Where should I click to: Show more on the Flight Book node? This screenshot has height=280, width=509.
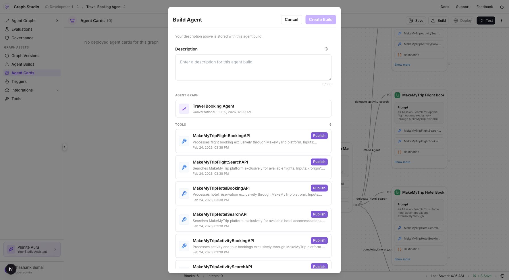[402, 162]
